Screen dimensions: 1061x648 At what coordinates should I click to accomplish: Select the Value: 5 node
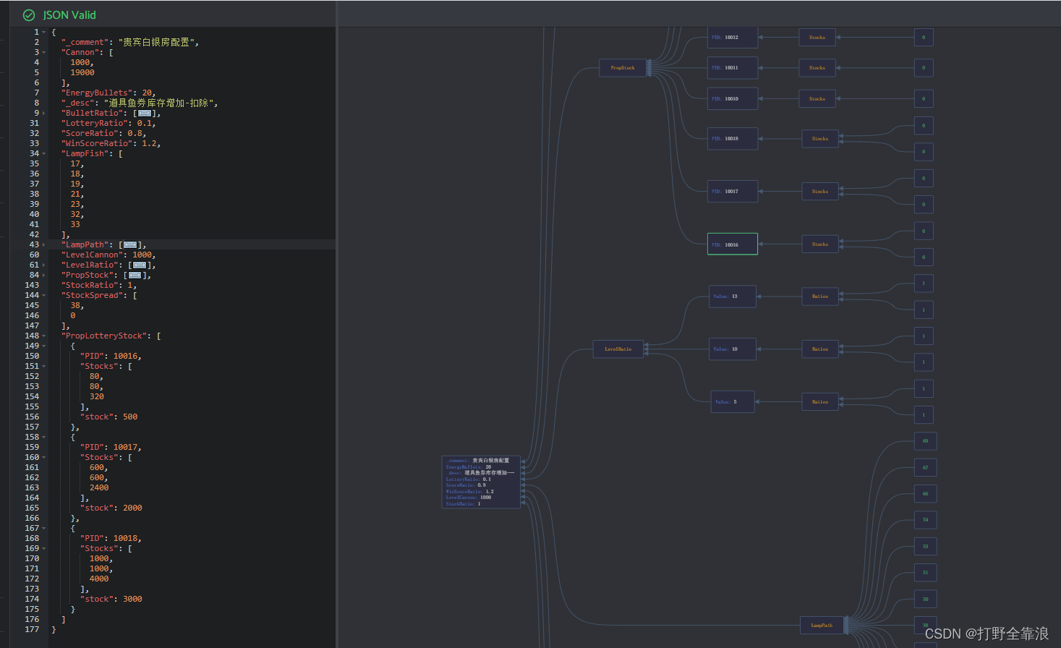pyautogui.click(x=733, y=402)
